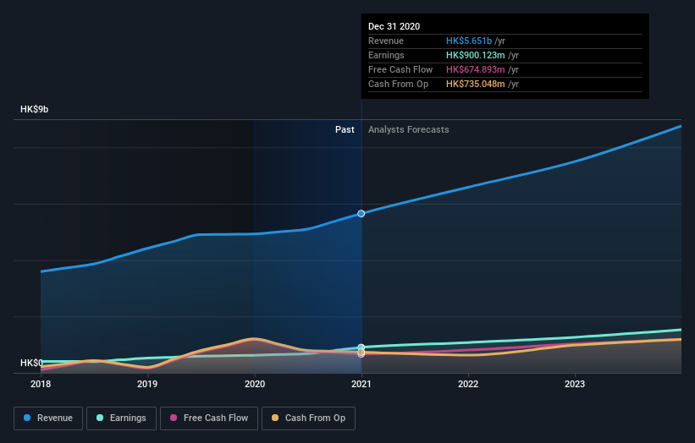This screenshot has height=443, width=695.
Task: Click the Earnings row label in tooltip
Action: (x=386, y=55)
